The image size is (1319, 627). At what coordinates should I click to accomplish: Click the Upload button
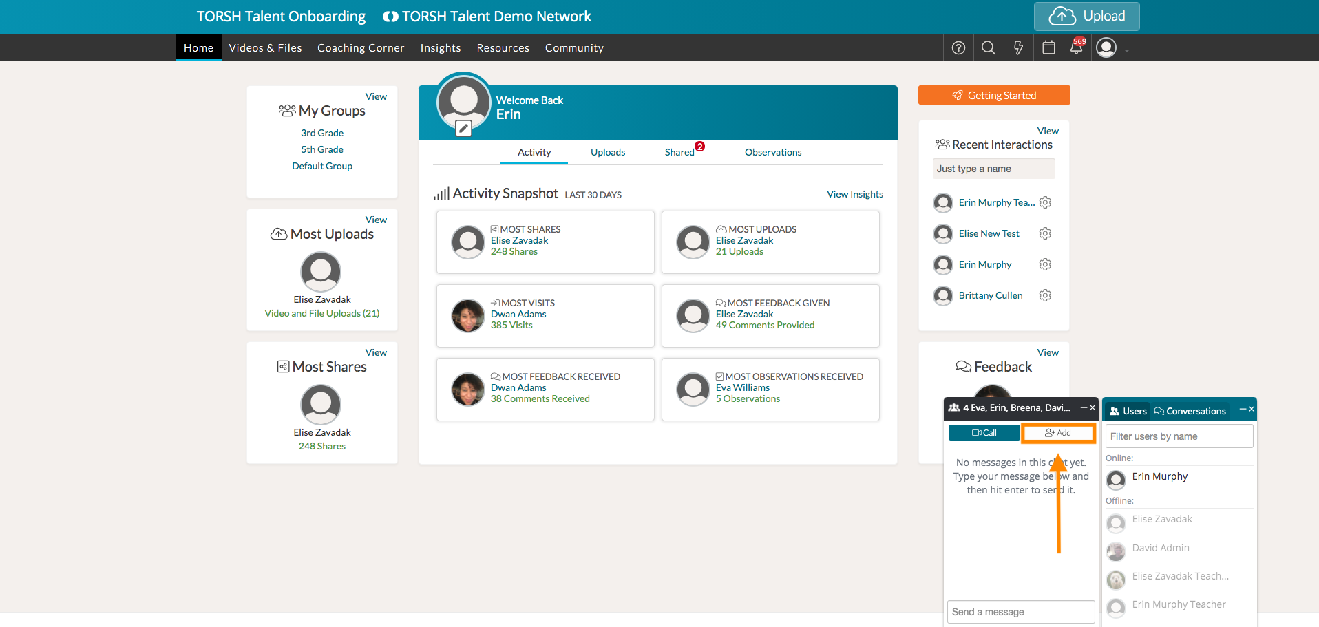click(x=1086, y=17)
